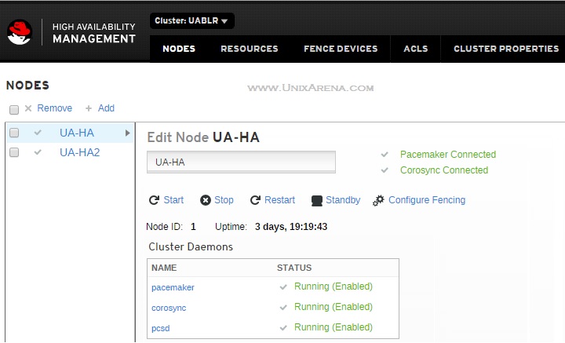Check the UA-HA2 node checkbox
565x343 pixels.
(x=14, y=152)
